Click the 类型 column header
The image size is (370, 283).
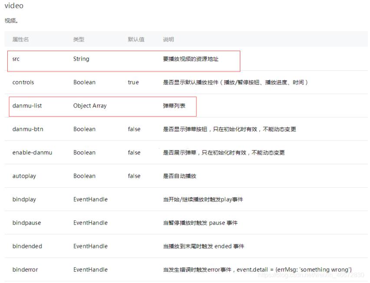tap(79, 39)
